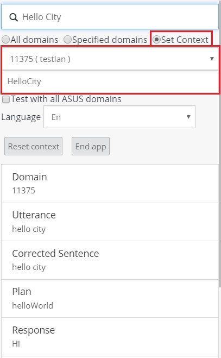Enable Test with all ASUS domains checkbox
This screenshot has width=221, height=358.
click(x=6, y=99)
